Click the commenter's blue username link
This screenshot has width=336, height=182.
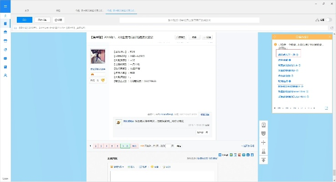[x=128, y=121]
